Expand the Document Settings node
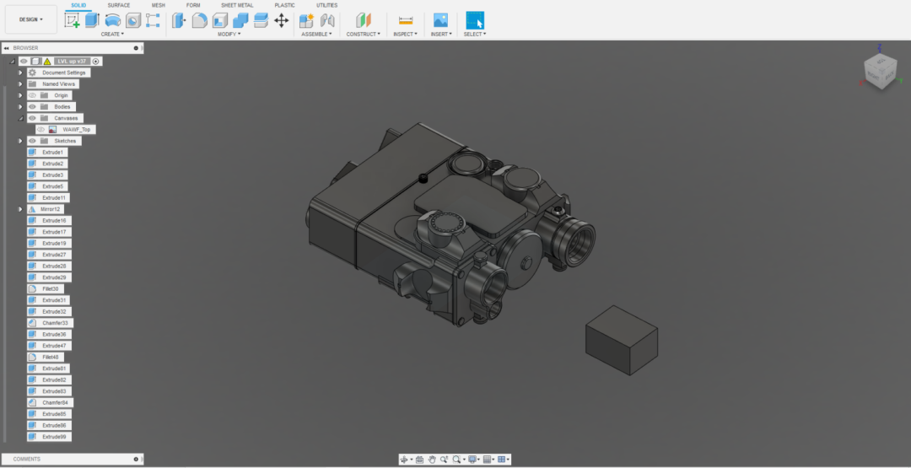 (x=20, y=73)
